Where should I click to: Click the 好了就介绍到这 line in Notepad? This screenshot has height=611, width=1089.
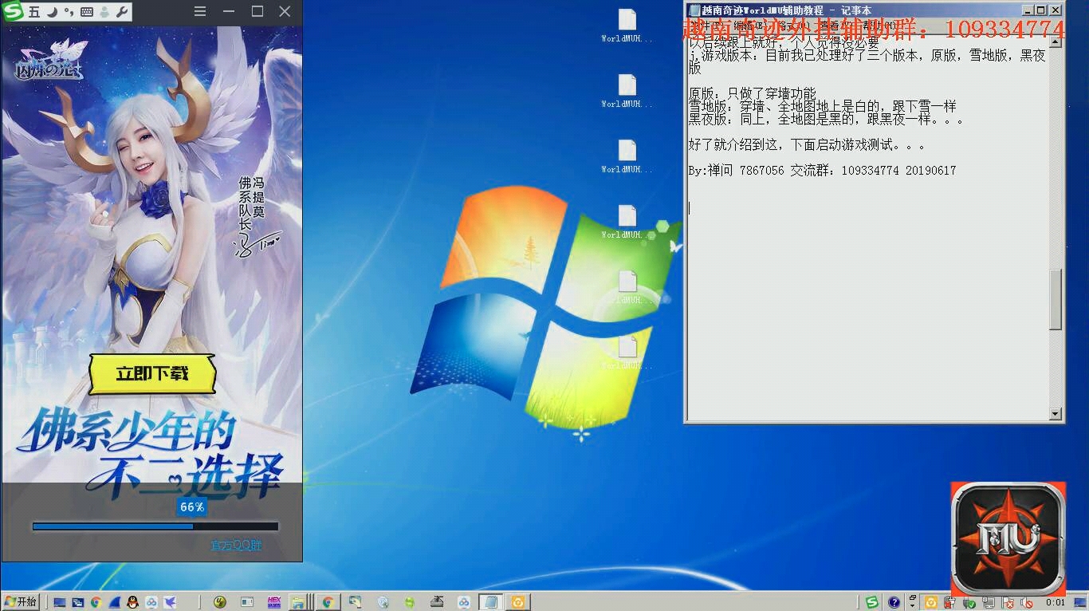(808, 145)
